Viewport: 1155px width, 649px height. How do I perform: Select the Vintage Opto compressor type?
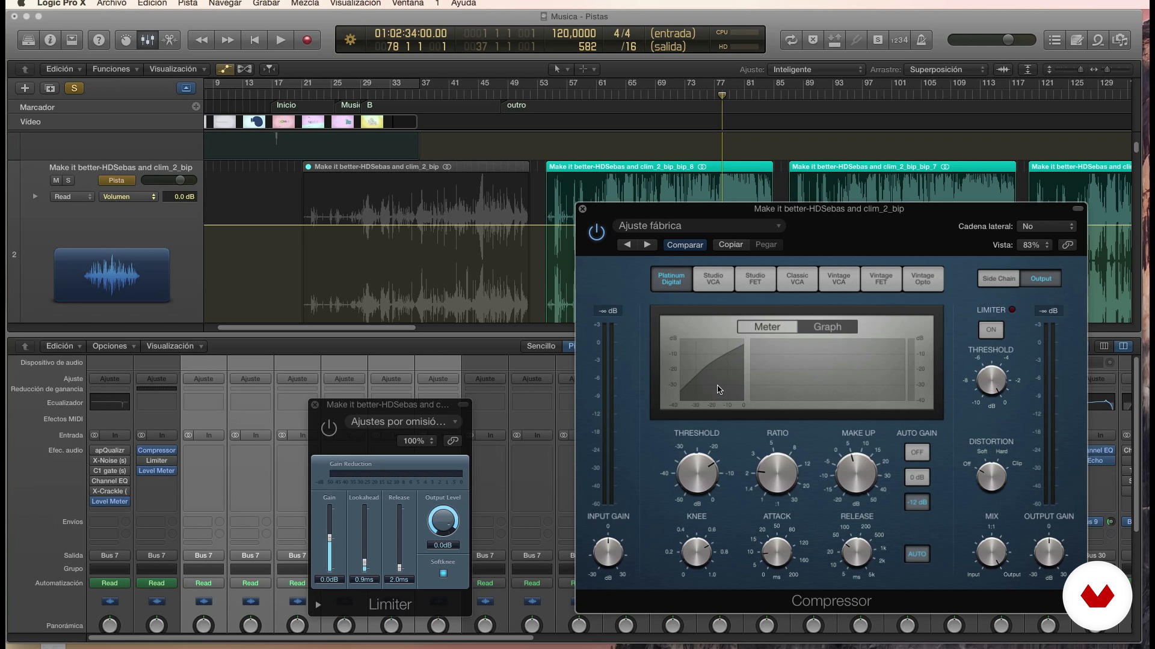coord(922,279)
